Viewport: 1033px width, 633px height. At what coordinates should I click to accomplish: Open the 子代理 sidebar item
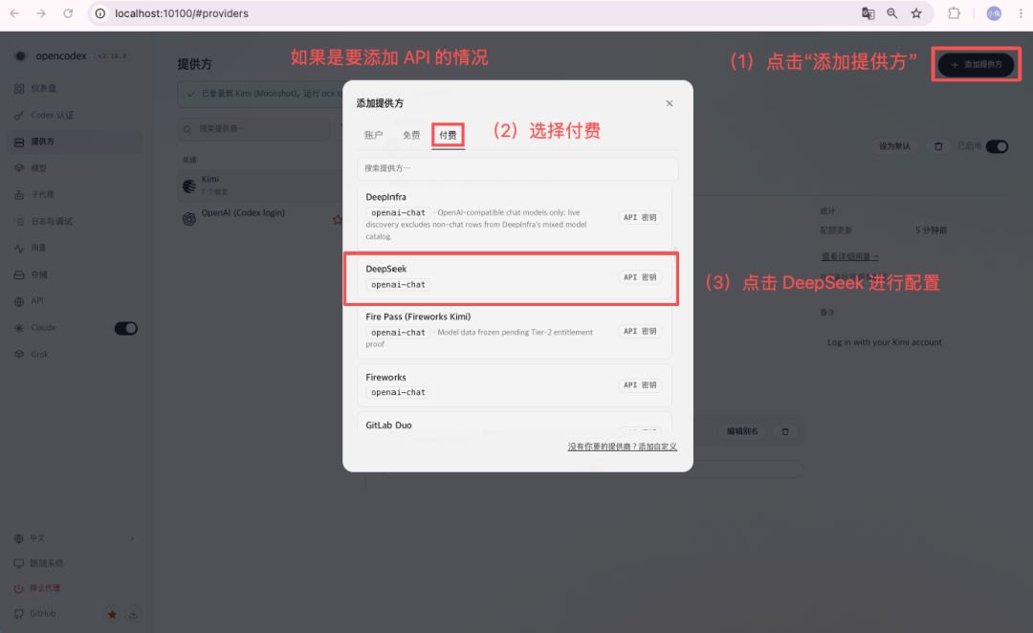pos(75,195)
